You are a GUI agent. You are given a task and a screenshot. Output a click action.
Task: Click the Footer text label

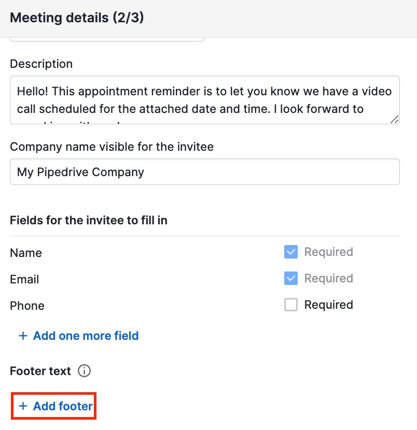(x=40, y=371)
